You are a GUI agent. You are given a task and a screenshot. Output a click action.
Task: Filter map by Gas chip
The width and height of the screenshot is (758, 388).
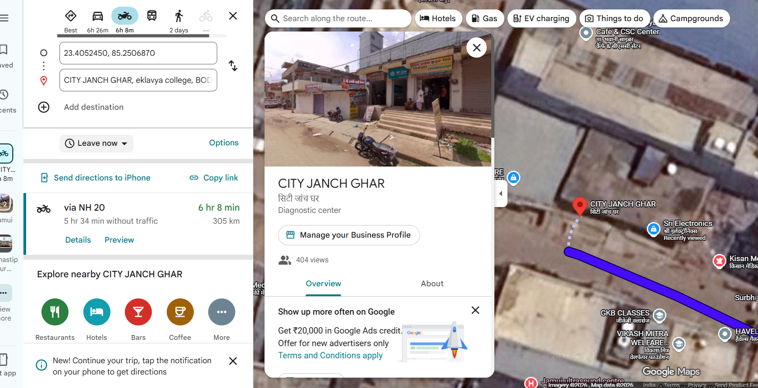pyautogui.click(x=484, y=18)
